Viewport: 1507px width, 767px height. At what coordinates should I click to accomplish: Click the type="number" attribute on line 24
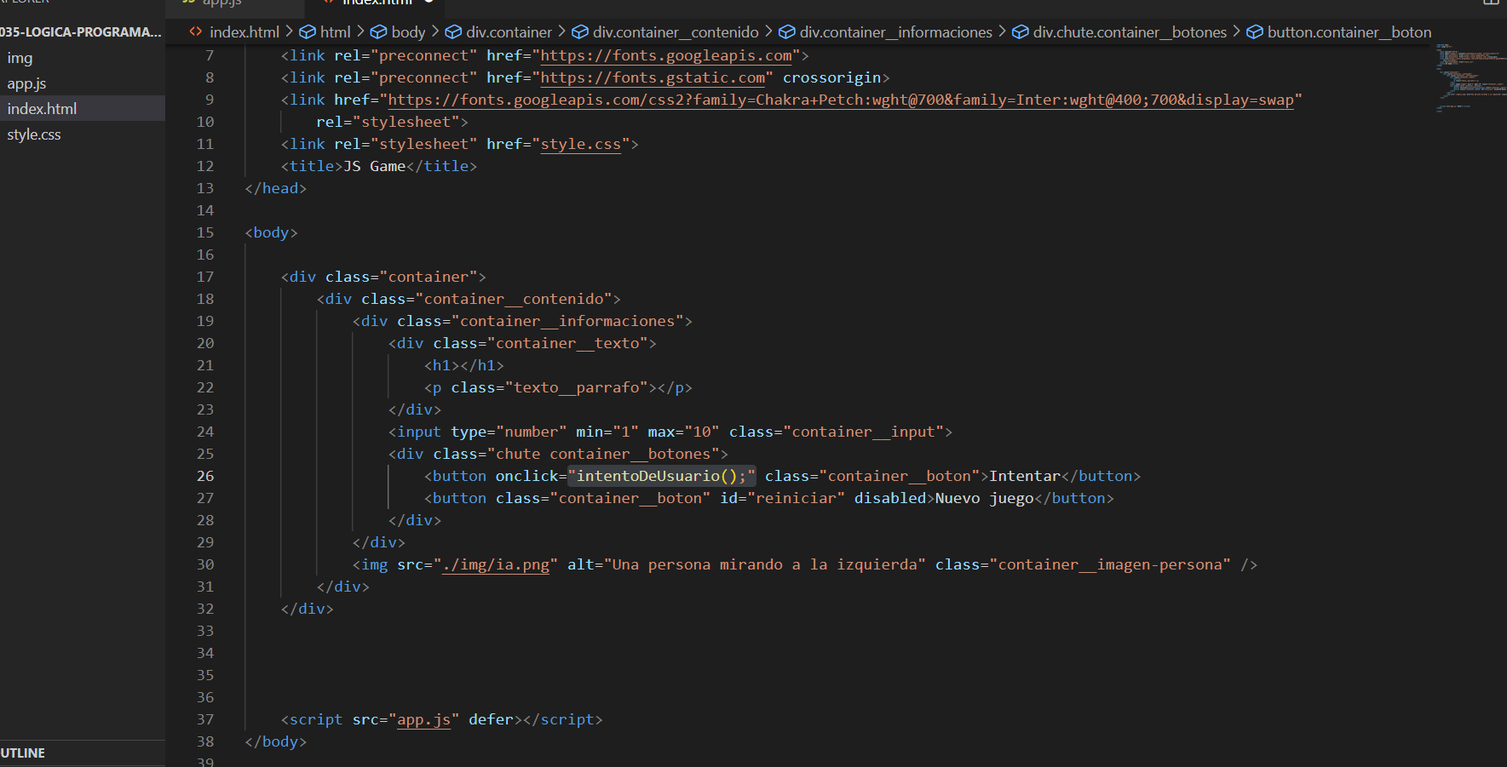click(509, 432)
